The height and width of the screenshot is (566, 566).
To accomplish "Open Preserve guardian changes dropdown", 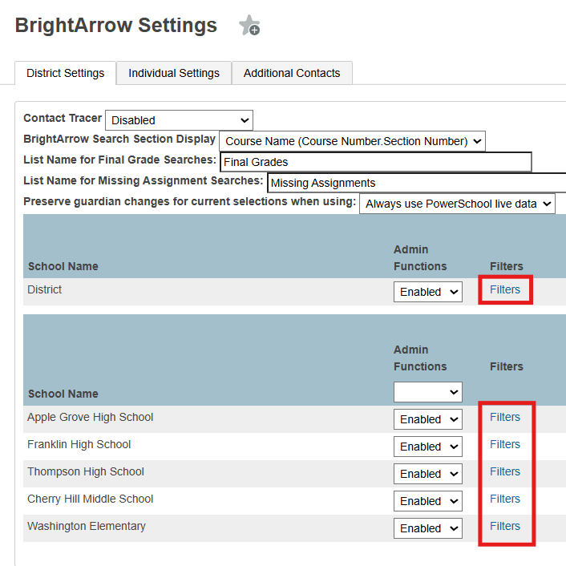I will coord(457,204).
